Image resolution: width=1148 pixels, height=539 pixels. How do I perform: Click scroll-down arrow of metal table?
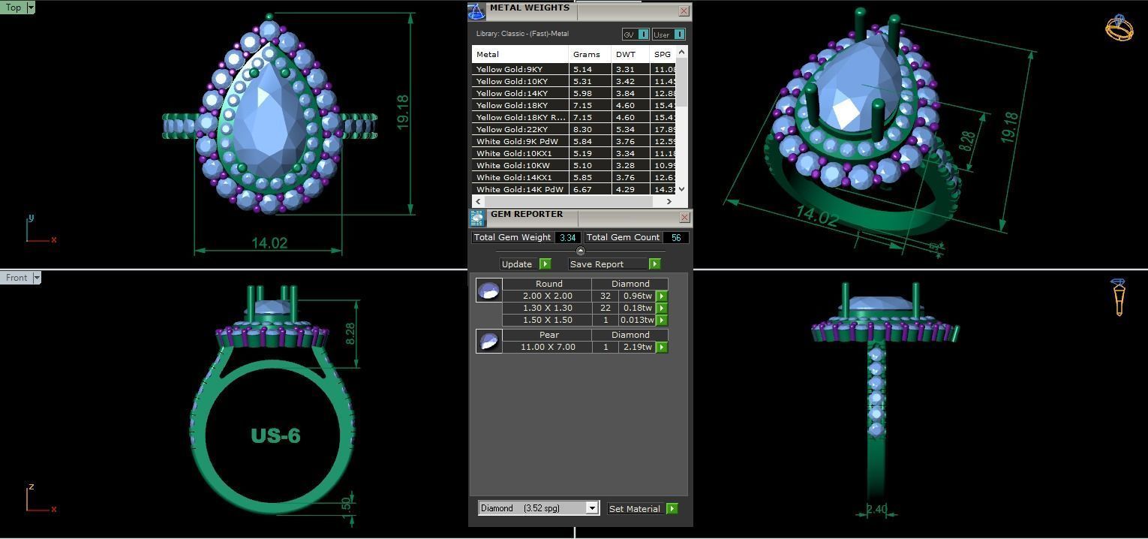click(x=682, y=190)
